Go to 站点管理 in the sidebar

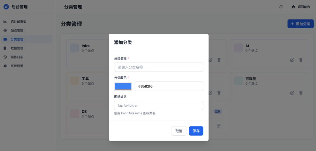coord(27,31)
